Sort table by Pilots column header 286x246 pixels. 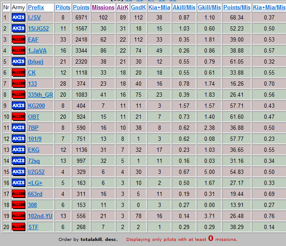63,7
